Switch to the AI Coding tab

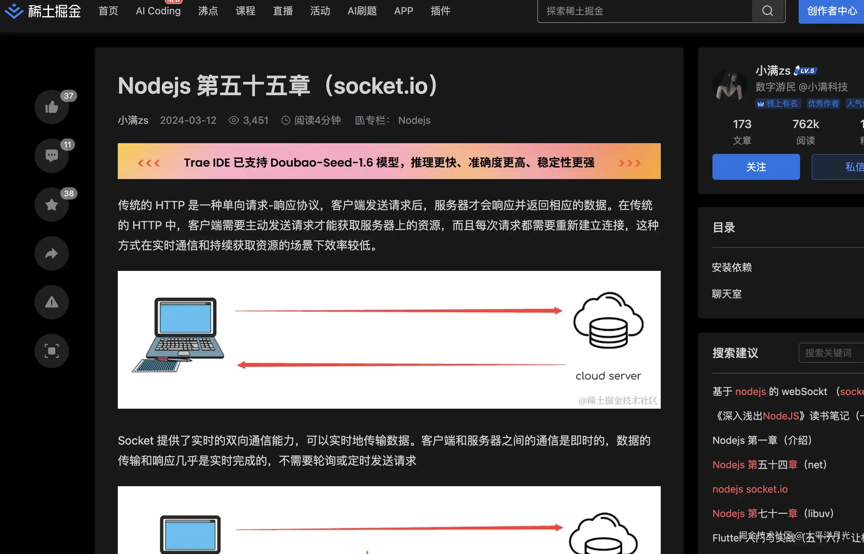158,11
